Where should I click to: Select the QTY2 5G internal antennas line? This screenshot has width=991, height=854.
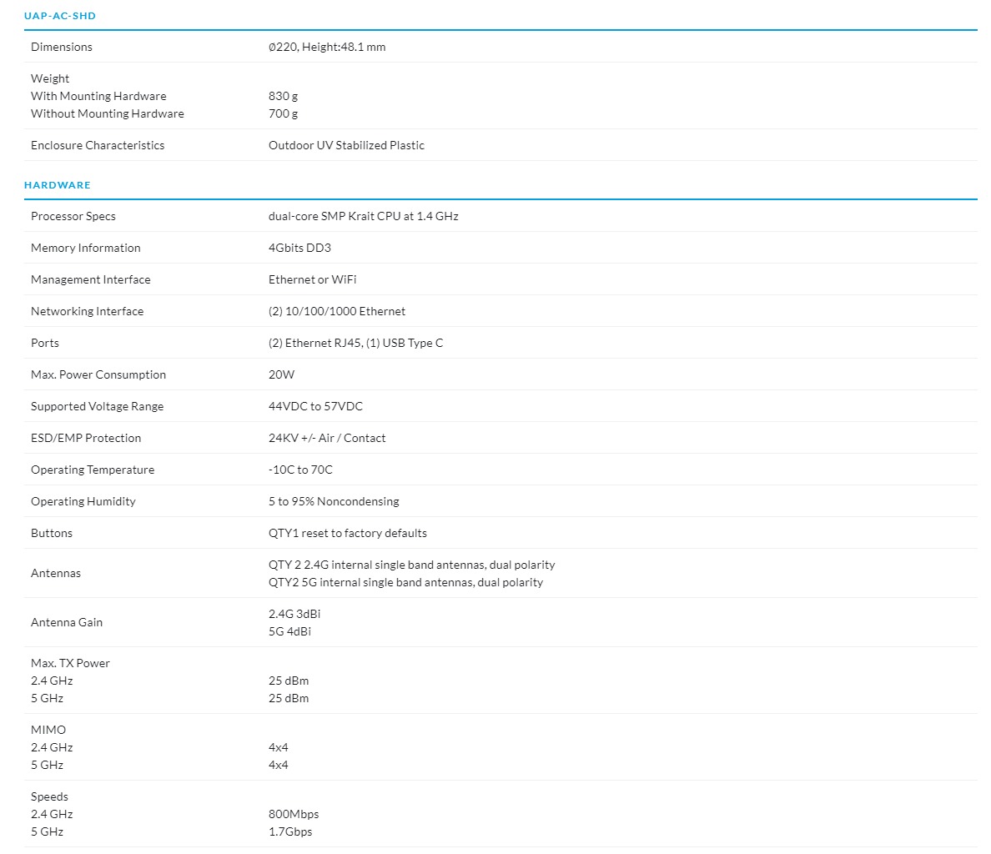[x=405, y=582]
